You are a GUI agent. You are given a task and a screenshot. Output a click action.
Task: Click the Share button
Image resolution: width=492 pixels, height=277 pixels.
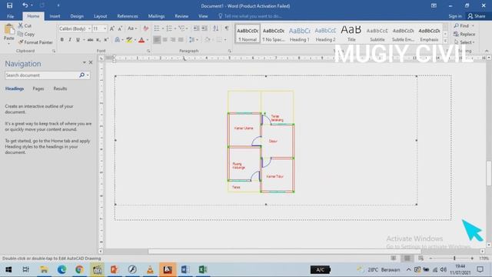[477, 16]
